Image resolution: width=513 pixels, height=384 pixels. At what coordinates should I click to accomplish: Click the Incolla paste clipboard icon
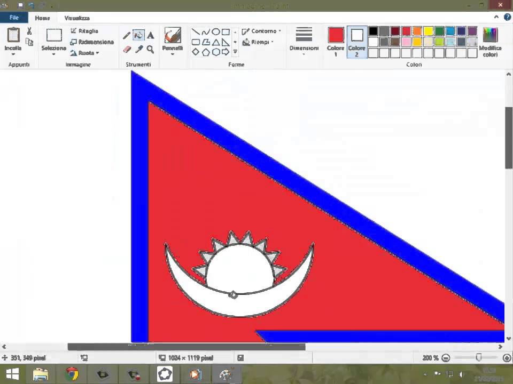(13, 35)
